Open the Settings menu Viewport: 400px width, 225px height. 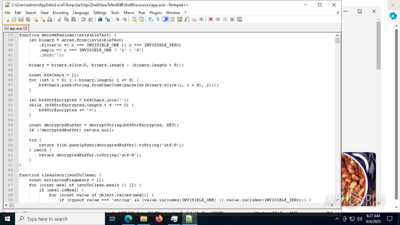click(x=100, y=13)
